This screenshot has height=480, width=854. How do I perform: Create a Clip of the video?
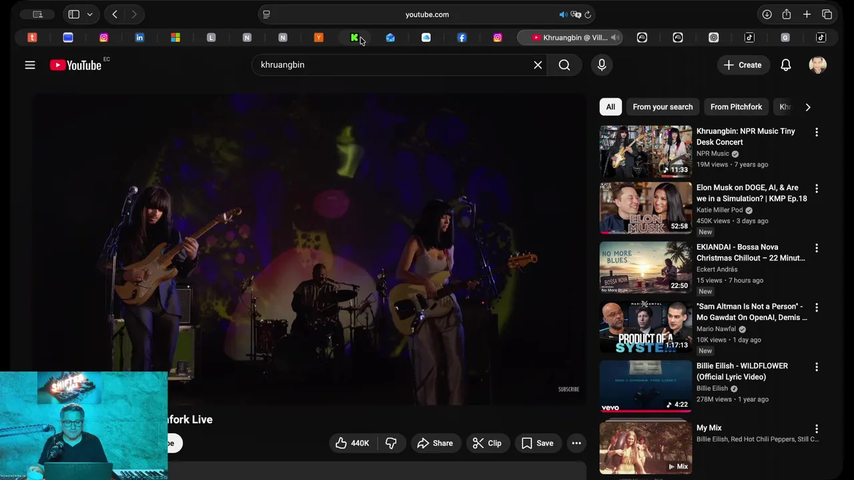[x=487, y=443]
